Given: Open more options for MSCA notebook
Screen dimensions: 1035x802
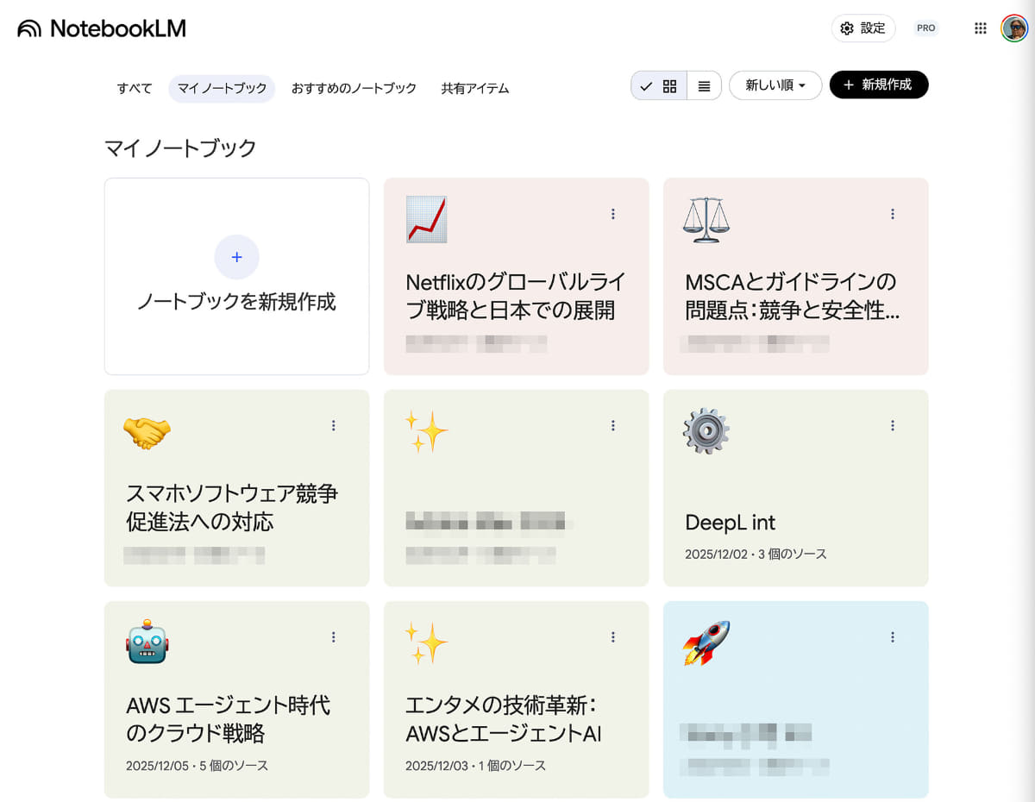Looking at the screenshot, I should point(893,214).
